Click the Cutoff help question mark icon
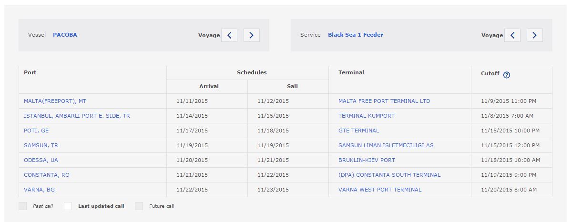Viewport: 572px width, 222px height. [507, 74]
